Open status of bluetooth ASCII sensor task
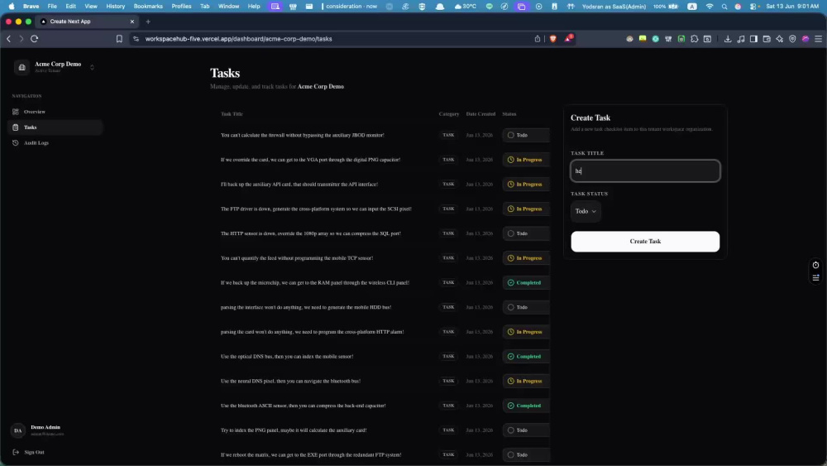This screenshot has width=827, height=466. click(526, 406)
